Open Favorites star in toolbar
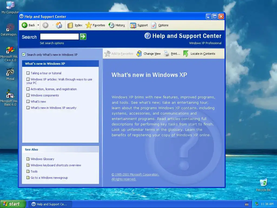 88,25
